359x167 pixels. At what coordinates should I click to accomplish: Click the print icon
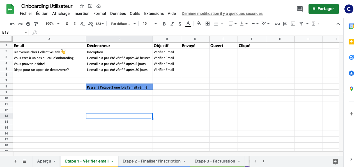(x=28, y=24)
